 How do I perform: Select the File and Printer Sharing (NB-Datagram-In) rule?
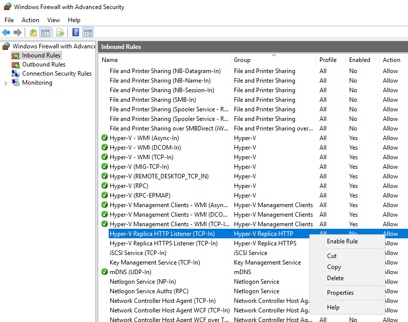tap(165, 71)
